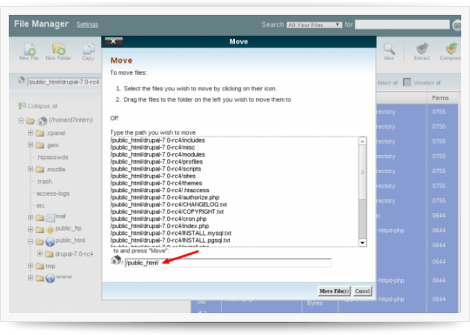This screenshot has height=335, width=470.
Task: Click the drupal-7.0-rc4/profiles path line
Action: click(x=157, y=162)
